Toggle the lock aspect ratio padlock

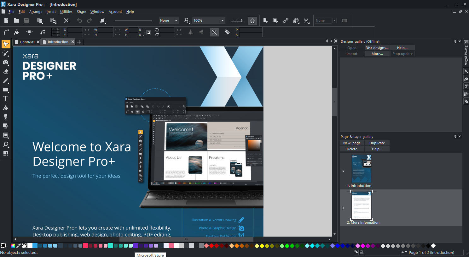tap(149, 32)
